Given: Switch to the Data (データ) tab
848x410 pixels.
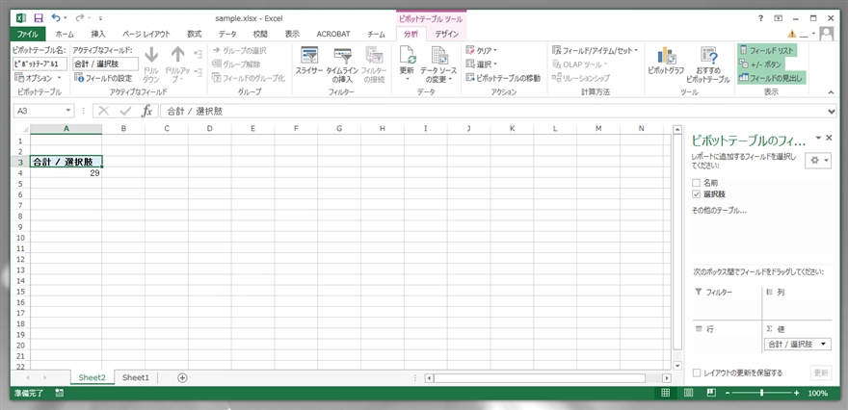Looking at the screenshot, I should [227, 34].
